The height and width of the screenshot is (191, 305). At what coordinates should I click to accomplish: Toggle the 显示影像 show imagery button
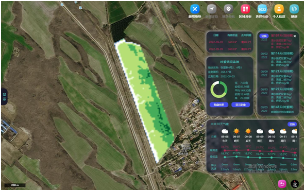241,105
